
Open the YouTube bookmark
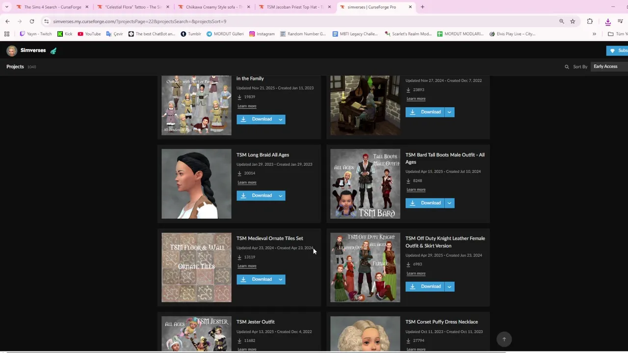[89, 34]
